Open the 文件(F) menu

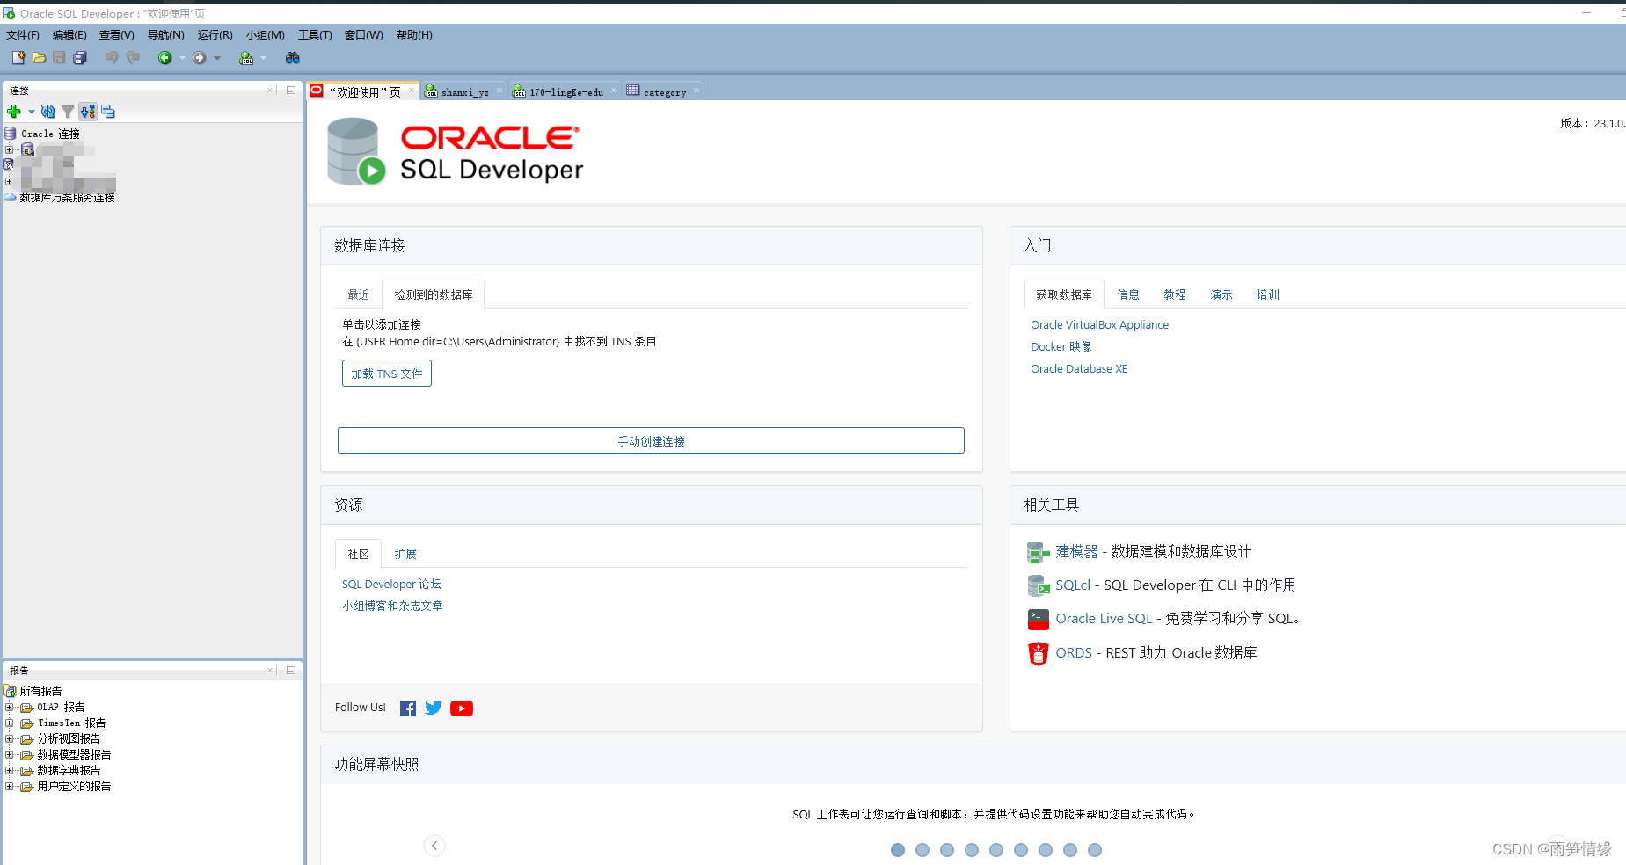[22, 35]
